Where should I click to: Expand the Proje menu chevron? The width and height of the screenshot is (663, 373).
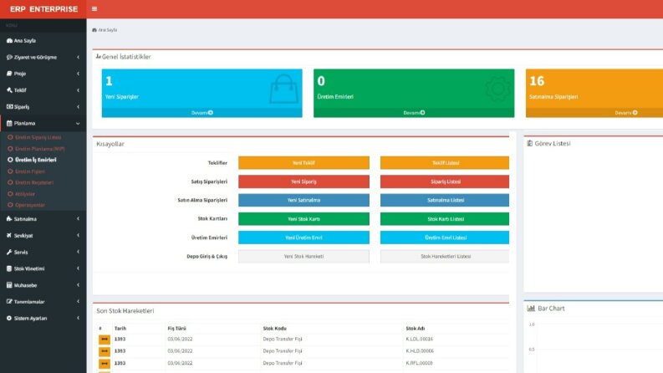click(x=79, y=74)
